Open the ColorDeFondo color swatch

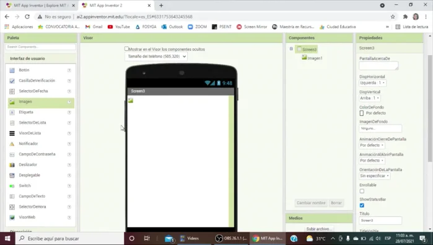[362, 114]
